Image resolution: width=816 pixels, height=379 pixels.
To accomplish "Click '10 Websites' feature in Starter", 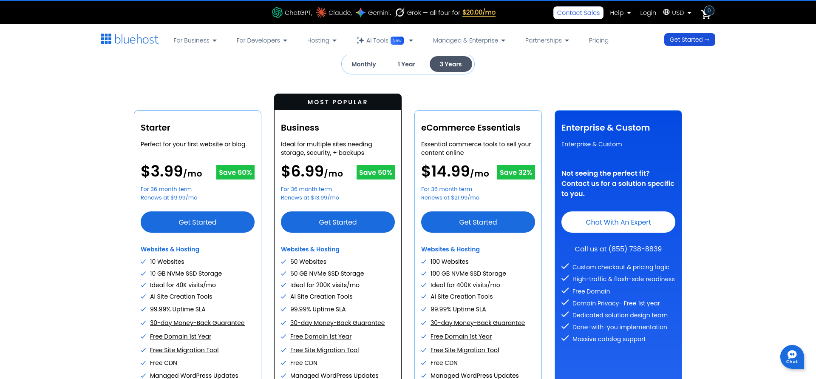I will point(167,262).
